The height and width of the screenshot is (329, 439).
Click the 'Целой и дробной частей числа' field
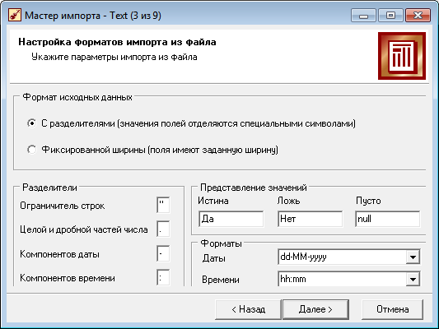pos(163,229)
